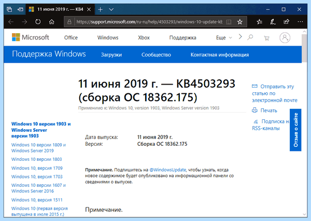The image size is (311, 221).
Task: Print the article via Печать
Action: [264, 110]
